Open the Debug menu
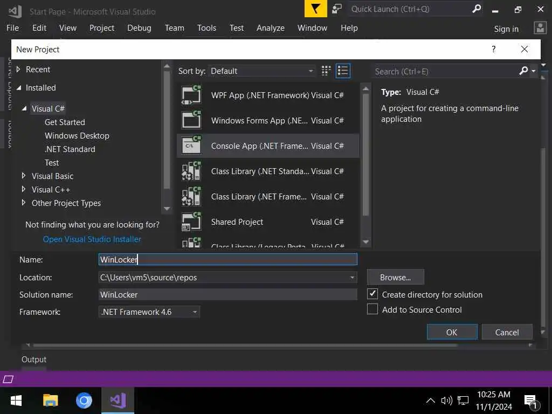Viewport: 552px width, 414px height. [x=139, y=28]
